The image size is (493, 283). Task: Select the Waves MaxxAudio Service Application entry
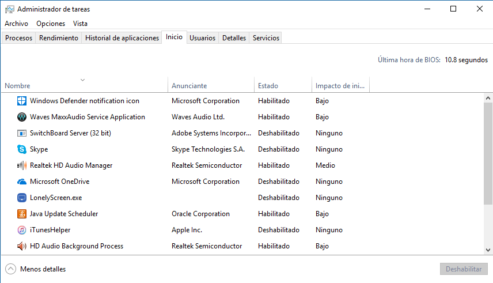tap(88, 117)
